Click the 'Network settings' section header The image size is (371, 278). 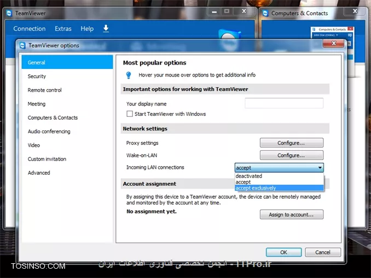(225, 128)
